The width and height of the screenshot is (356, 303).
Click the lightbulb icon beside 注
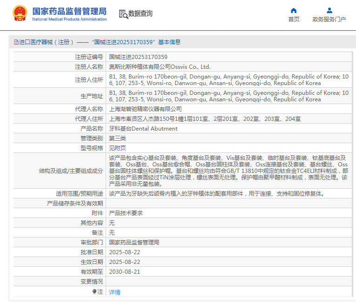94,292
